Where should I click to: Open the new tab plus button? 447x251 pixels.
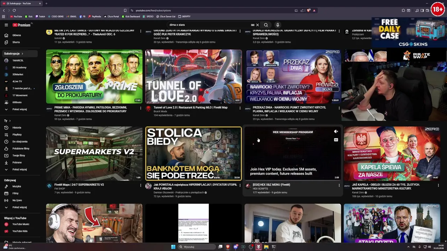tap(46, 3)
